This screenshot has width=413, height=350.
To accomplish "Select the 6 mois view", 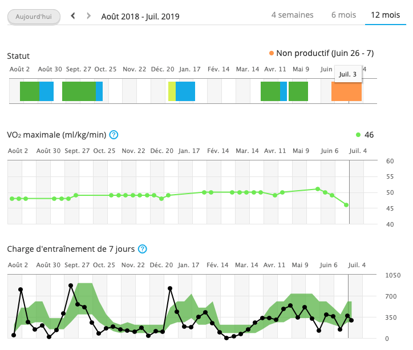I will tap(343, 15).
